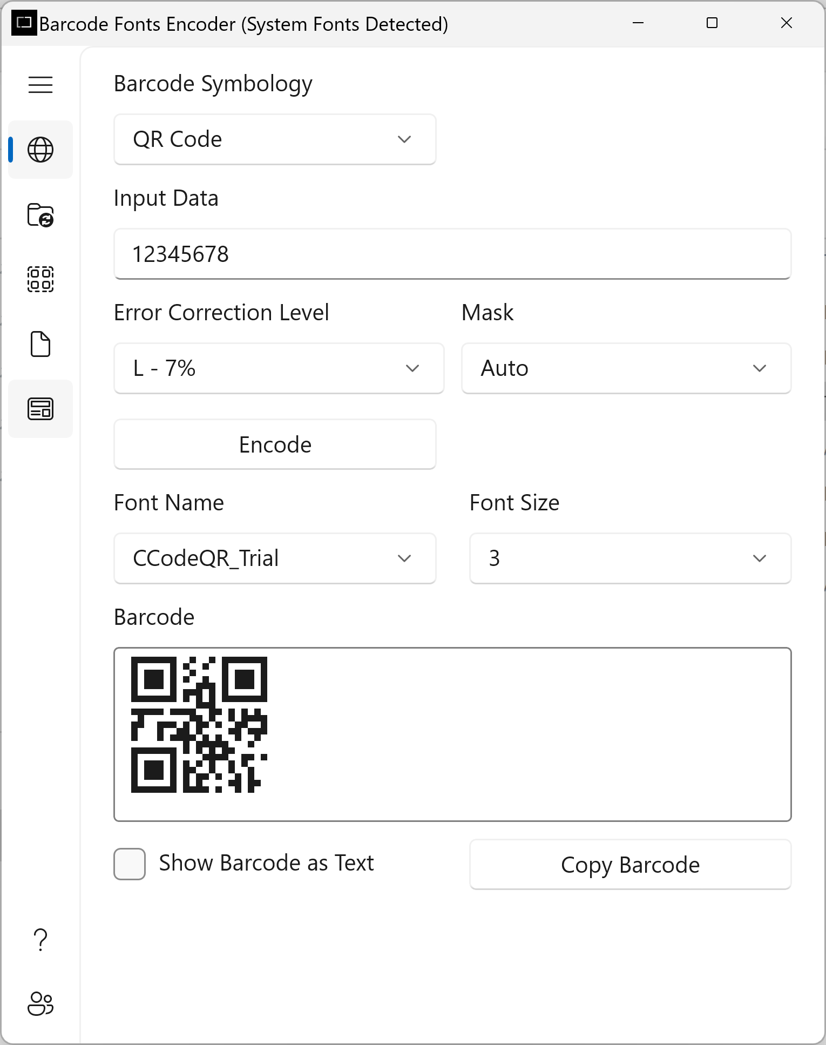
Task: Click the Error Correction Level label
Action: 221,313
